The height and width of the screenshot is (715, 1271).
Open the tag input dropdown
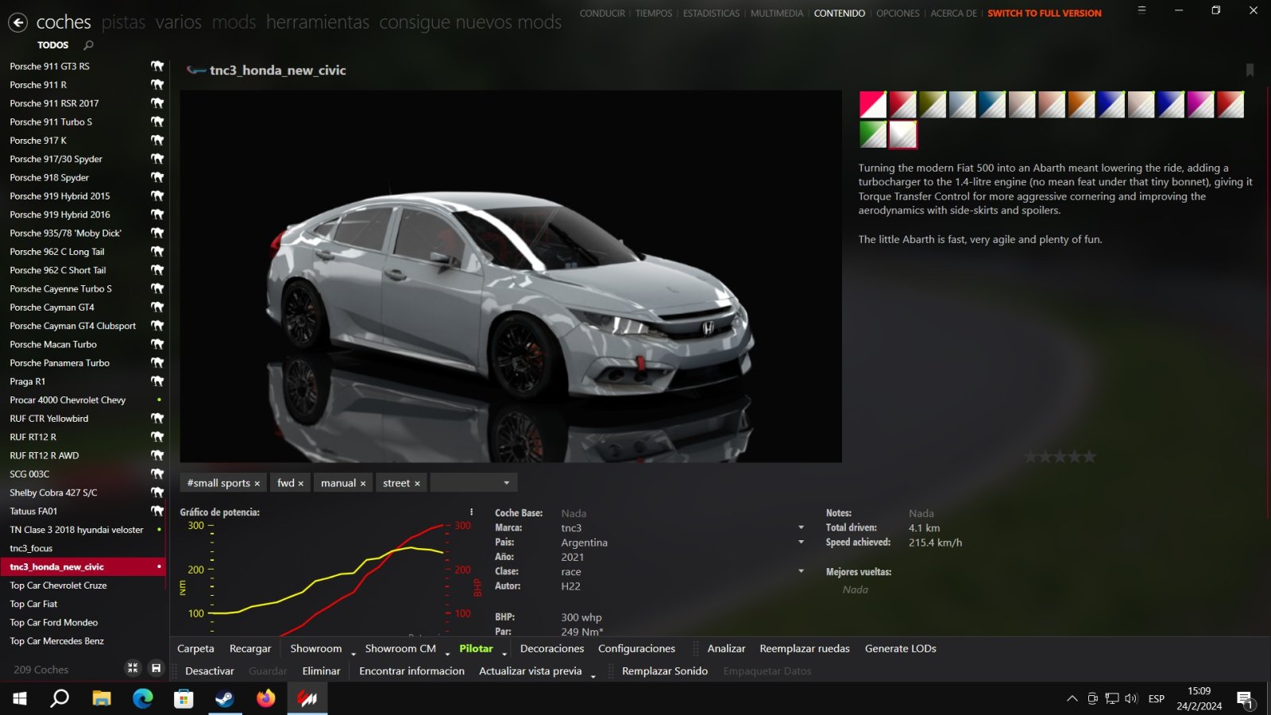[x=506, y=483]
